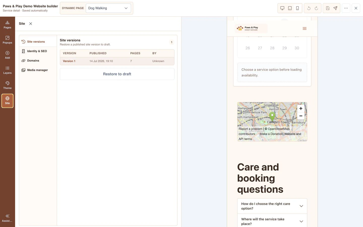Open the Identity & SEO tab
This screenshot has height=227, width=363.
tap(38, 51)
